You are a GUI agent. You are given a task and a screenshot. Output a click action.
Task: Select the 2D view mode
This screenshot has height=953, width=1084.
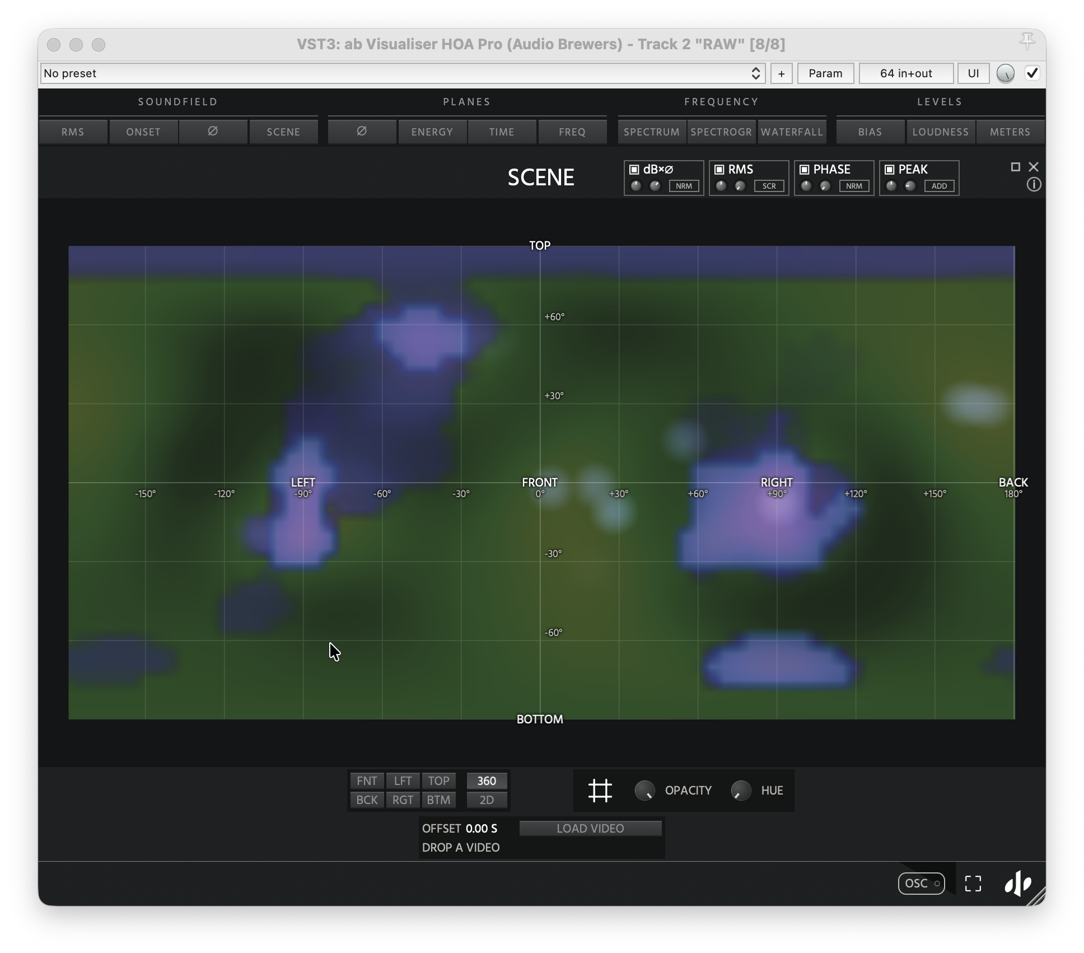point(487,800)
